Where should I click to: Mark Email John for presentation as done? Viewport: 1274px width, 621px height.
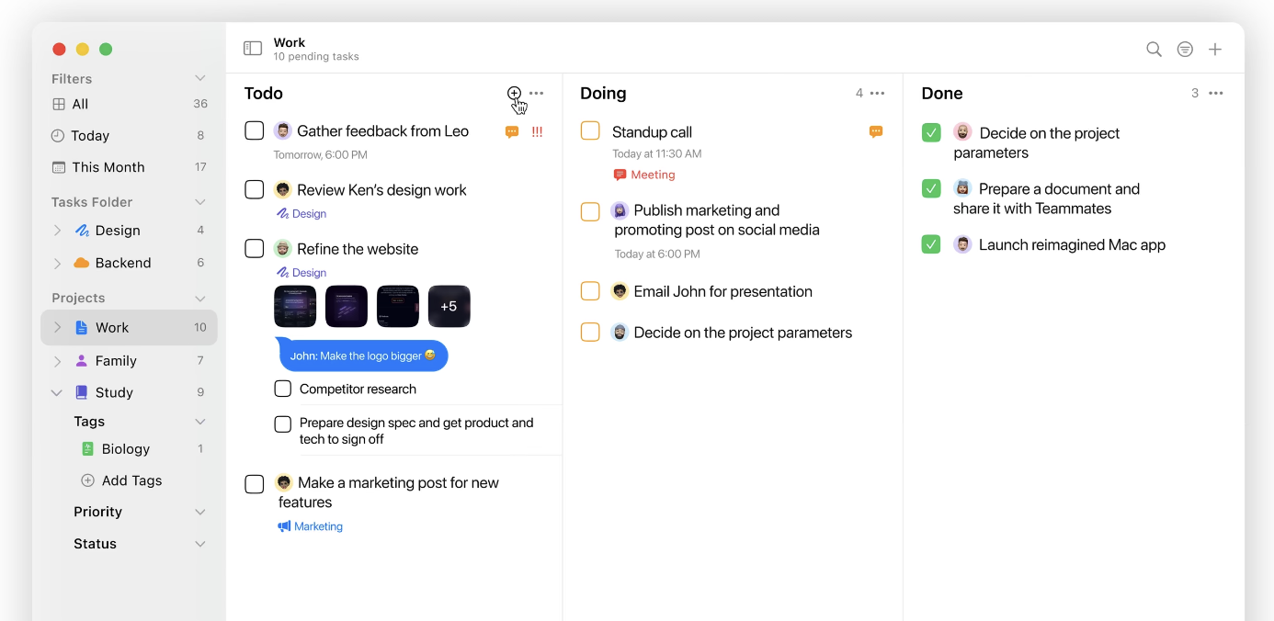tap(590, 291)
